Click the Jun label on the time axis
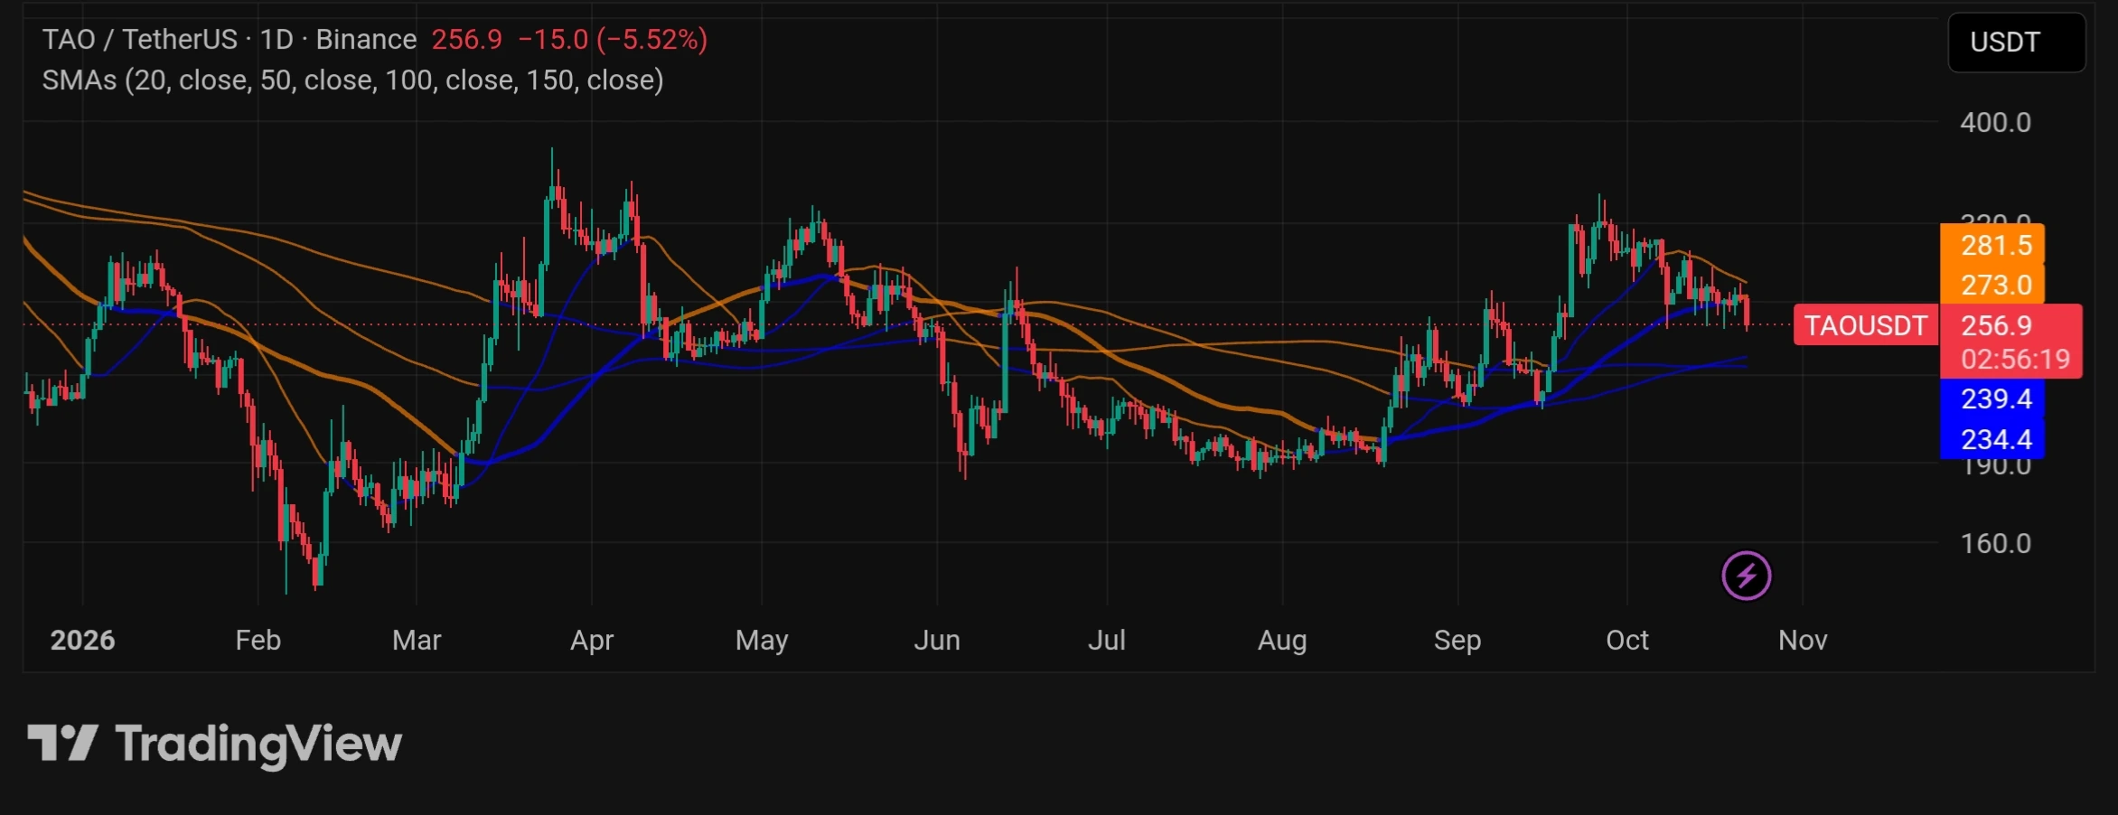 click(x=937, y=641)
